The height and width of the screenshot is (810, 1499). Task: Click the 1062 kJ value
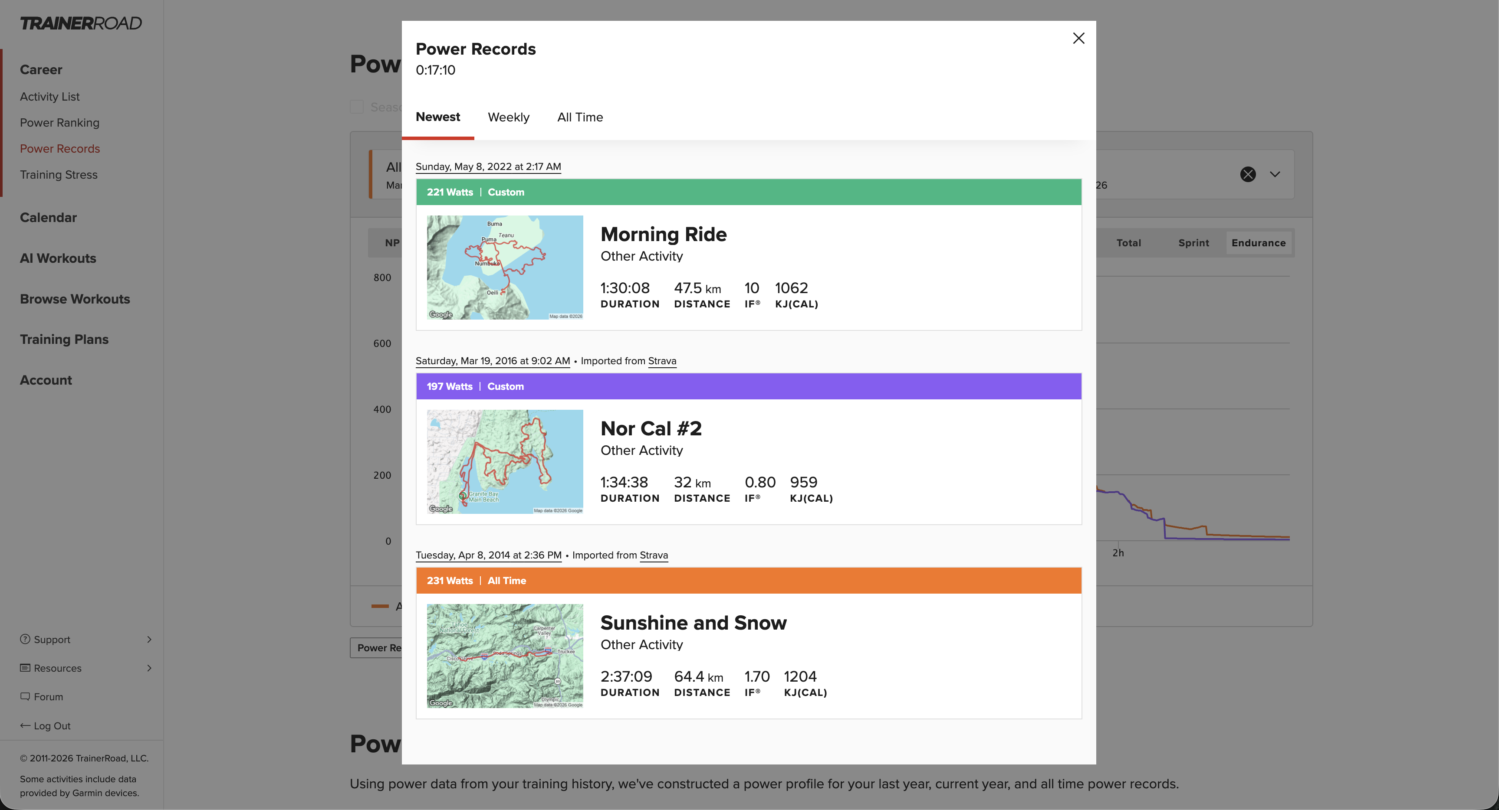click(792, 288)
